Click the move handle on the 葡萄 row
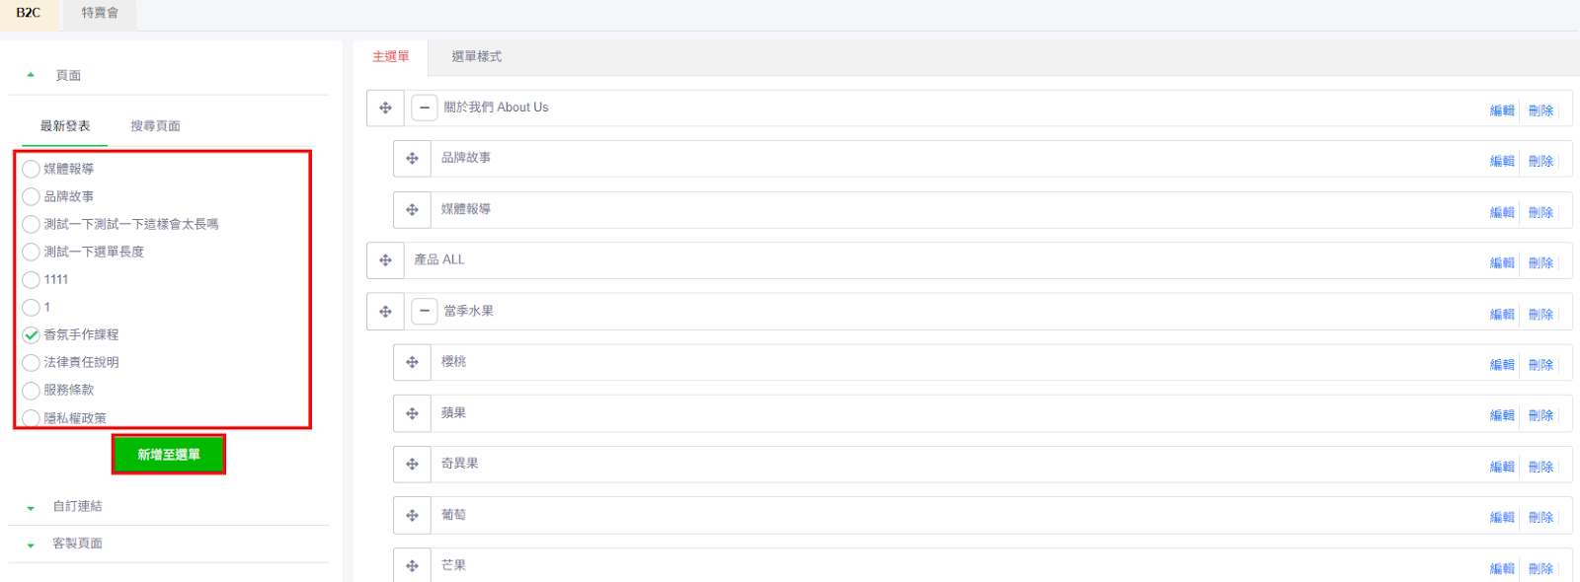This screenshot has height=582, width=1580. pyautogui.click(x=412, y=515)
